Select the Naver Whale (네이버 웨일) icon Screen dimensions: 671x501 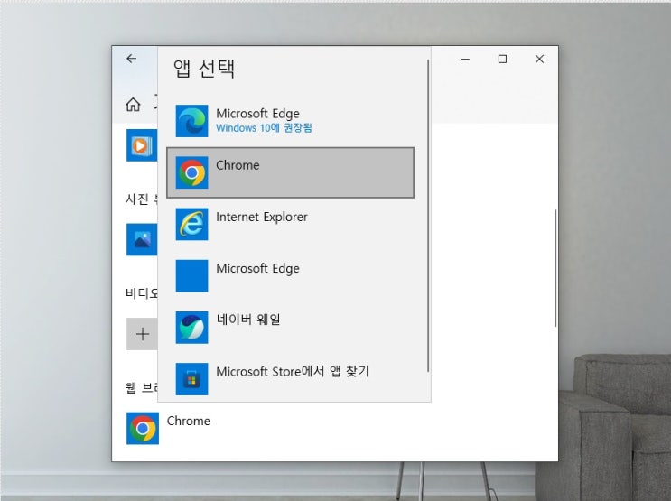click(x=191, y=328)
